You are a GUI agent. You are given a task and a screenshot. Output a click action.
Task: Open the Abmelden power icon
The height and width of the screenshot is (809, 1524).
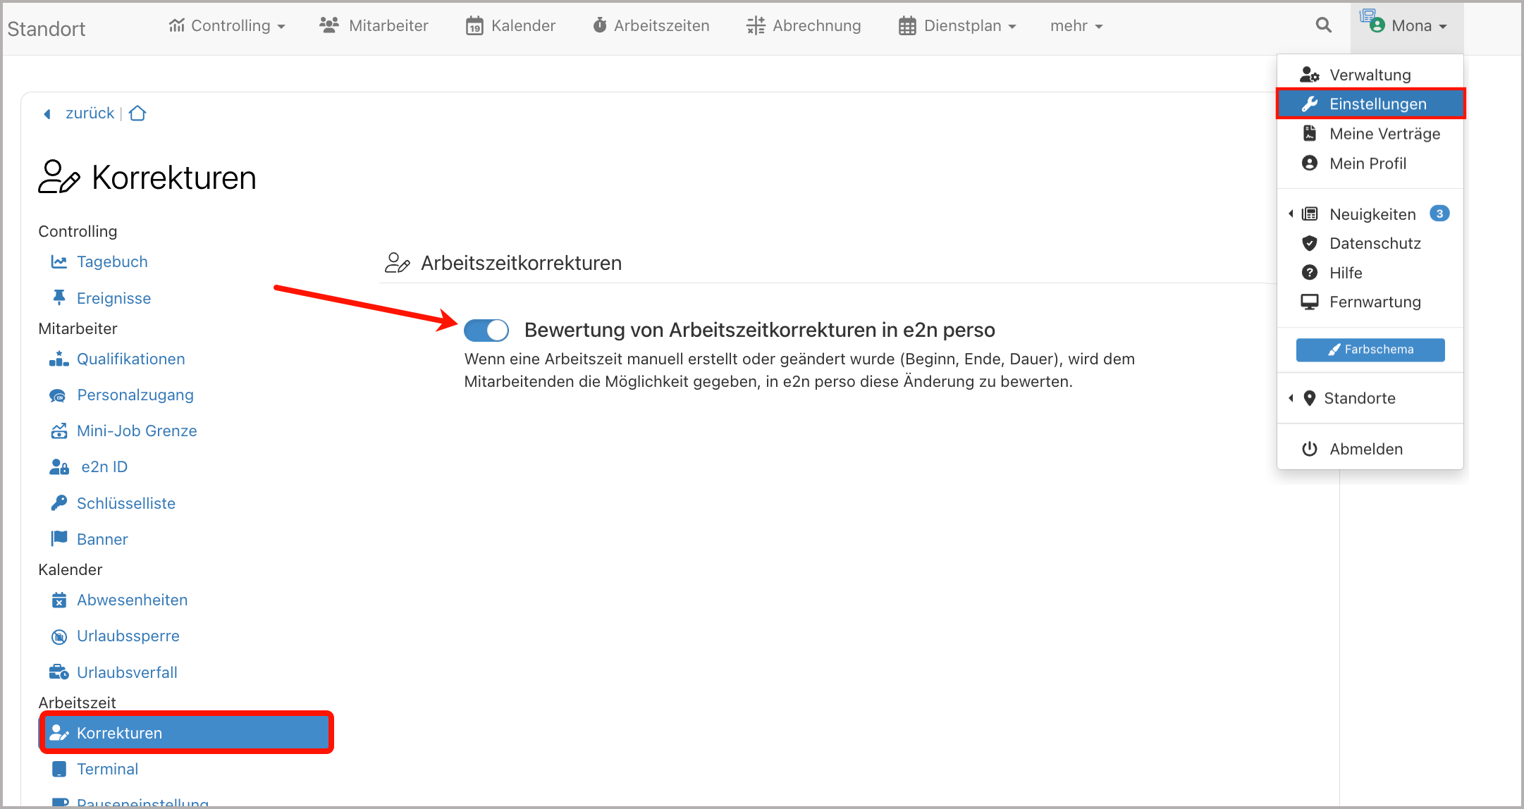1310,449
